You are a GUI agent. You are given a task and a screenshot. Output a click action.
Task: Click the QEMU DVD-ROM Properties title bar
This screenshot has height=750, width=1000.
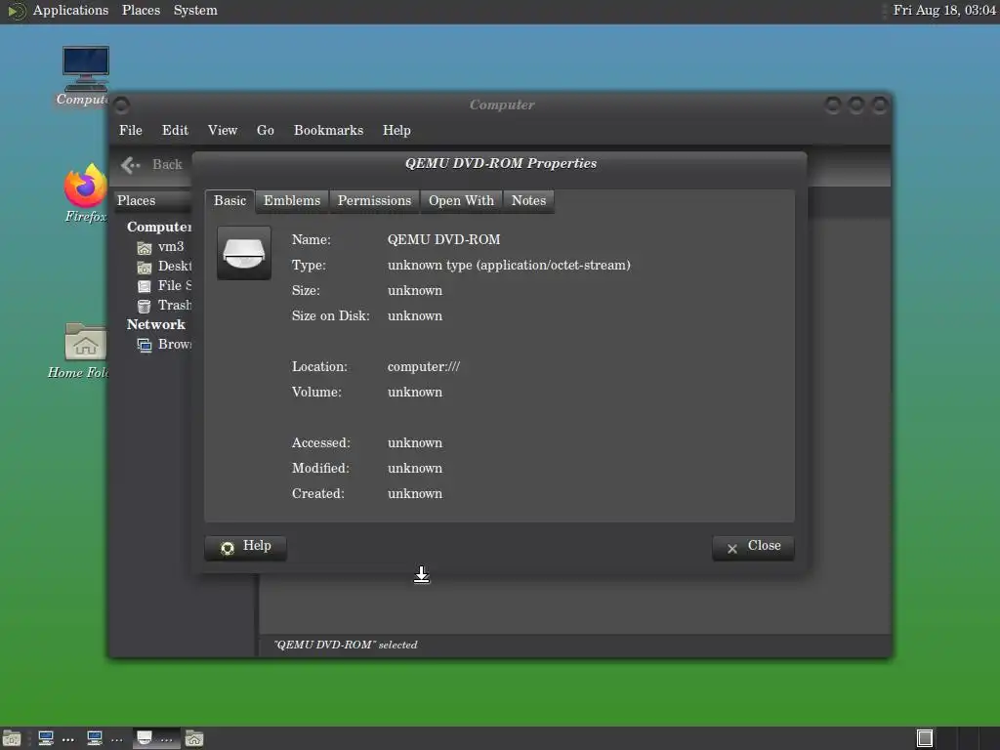pos(501,163)
